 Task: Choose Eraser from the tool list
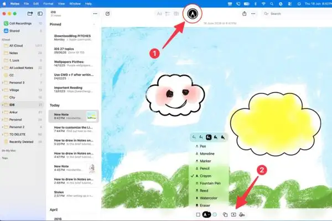click(x=209, y=206)
